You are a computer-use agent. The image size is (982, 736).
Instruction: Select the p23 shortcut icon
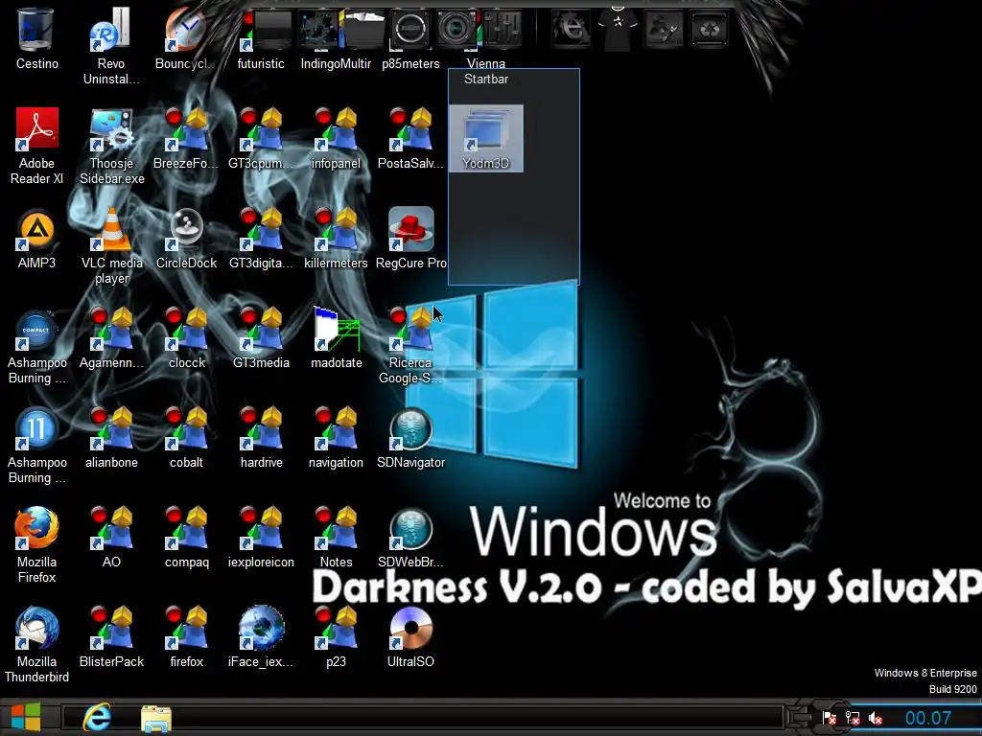pos(336,628)
